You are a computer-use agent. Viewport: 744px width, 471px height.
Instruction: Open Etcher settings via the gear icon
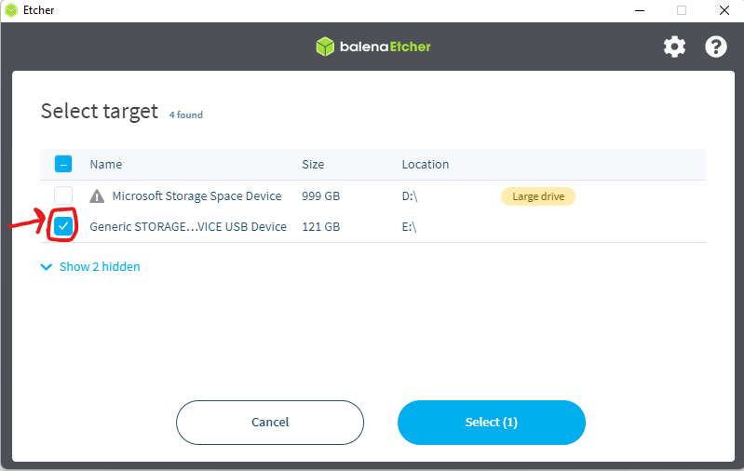[x=674, y=47]
